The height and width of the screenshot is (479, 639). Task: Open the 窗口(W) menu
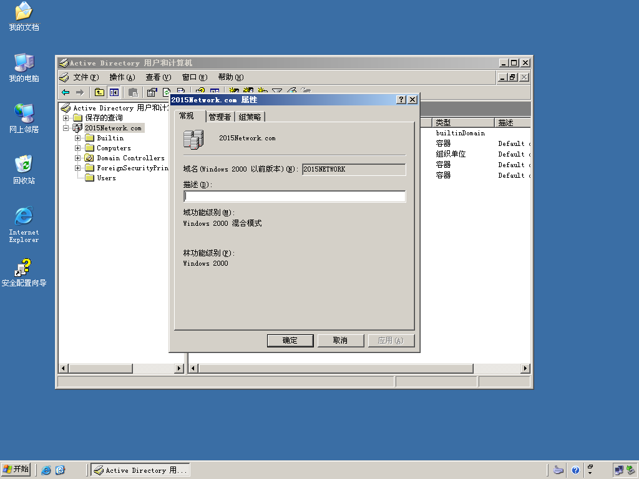[195, 77]
